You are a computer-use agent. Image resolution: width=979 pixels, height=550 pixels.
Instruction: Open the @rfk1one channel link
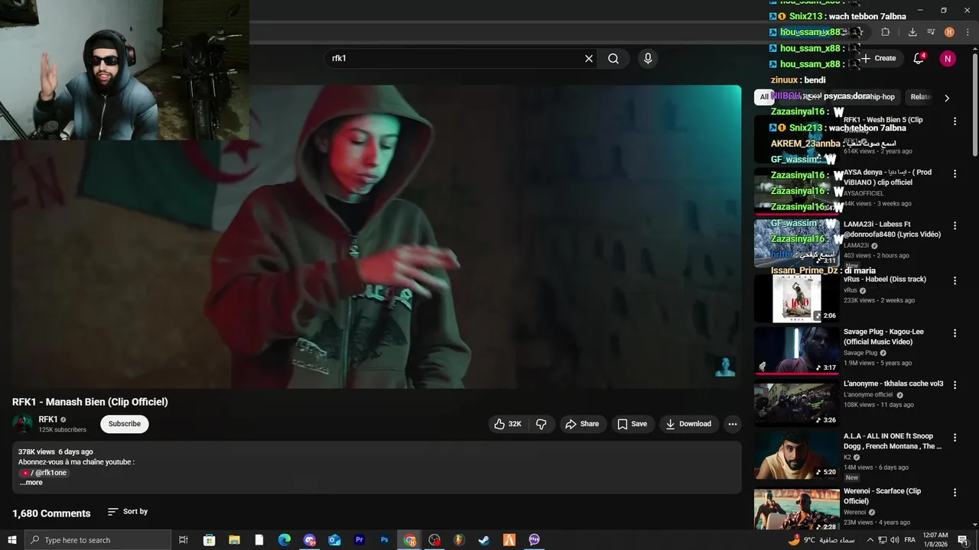(x=44, y=473)
